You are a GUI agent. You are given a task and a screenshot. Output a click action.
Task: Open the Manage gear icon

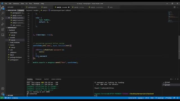pyautogui.click(x=3, y=94)
